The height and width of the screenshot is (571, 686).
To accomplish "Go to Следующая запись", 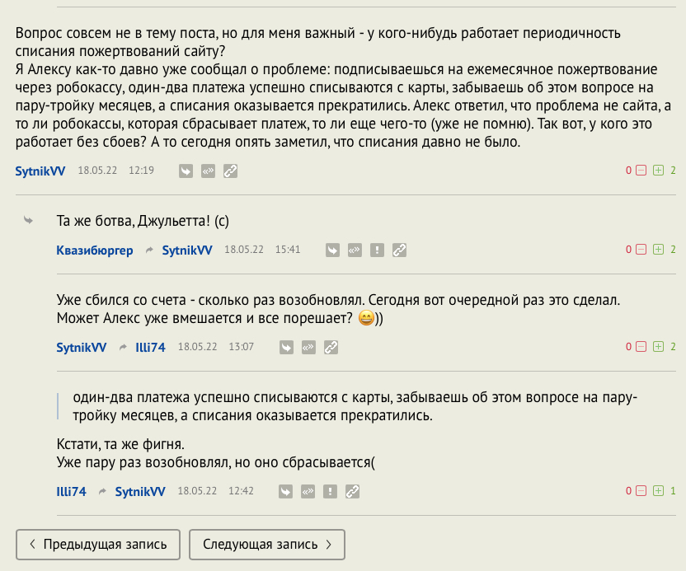I will click(267, 545).
